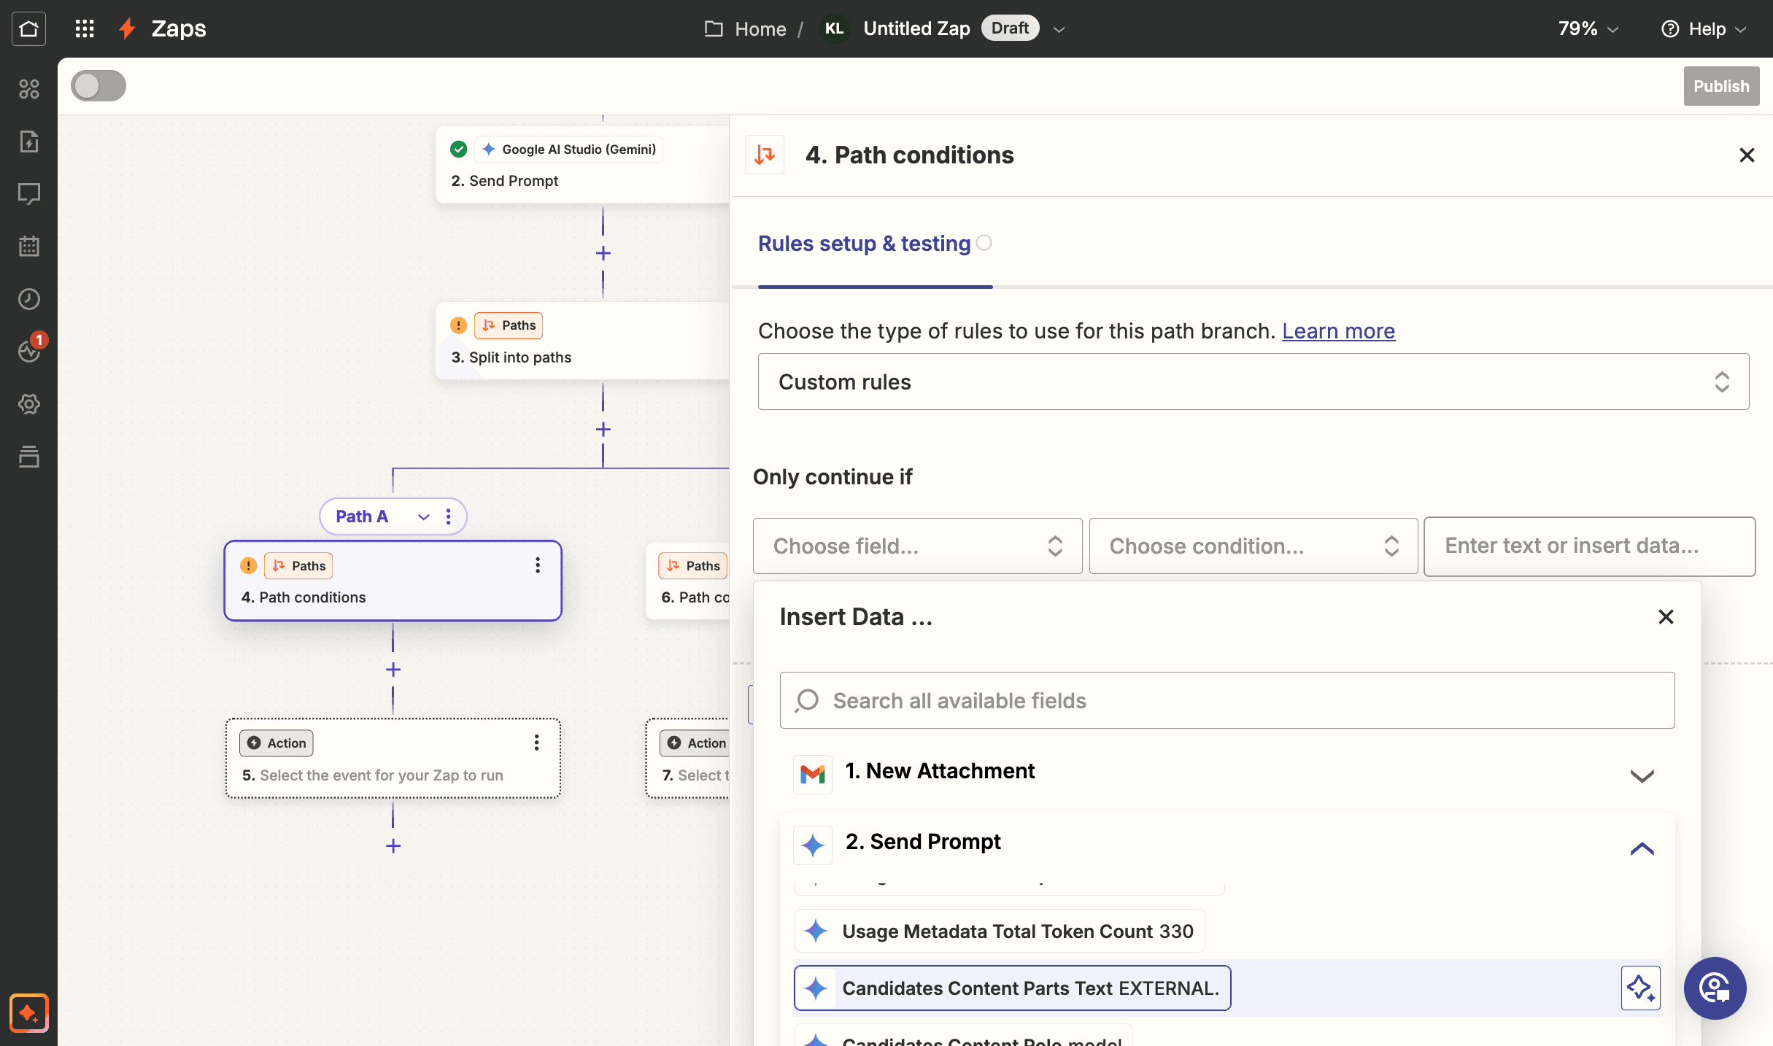Click the Publish button
This screenshot has width=1773, height=1046.
tap(1721, 86)
